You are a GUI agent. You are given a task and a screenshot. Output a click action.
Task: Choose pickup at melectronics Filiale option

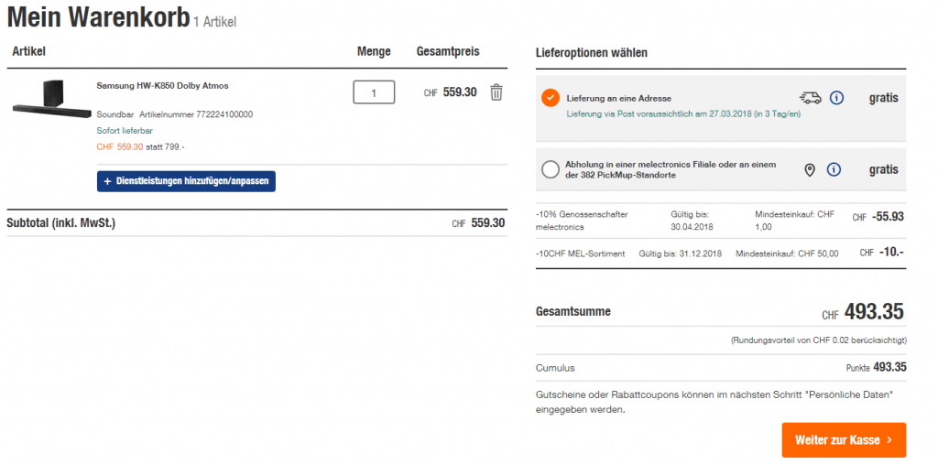pos(551,169)
